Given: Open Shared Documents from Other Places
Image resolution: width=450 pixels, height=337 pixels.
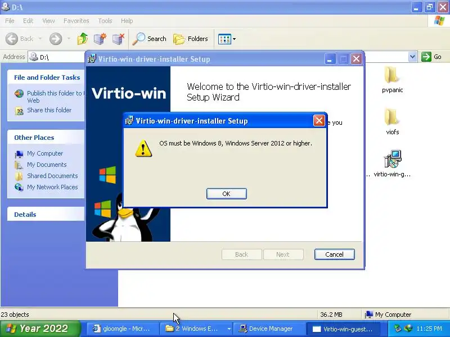Looking at the screenshot, I should (x=52, y=176).
